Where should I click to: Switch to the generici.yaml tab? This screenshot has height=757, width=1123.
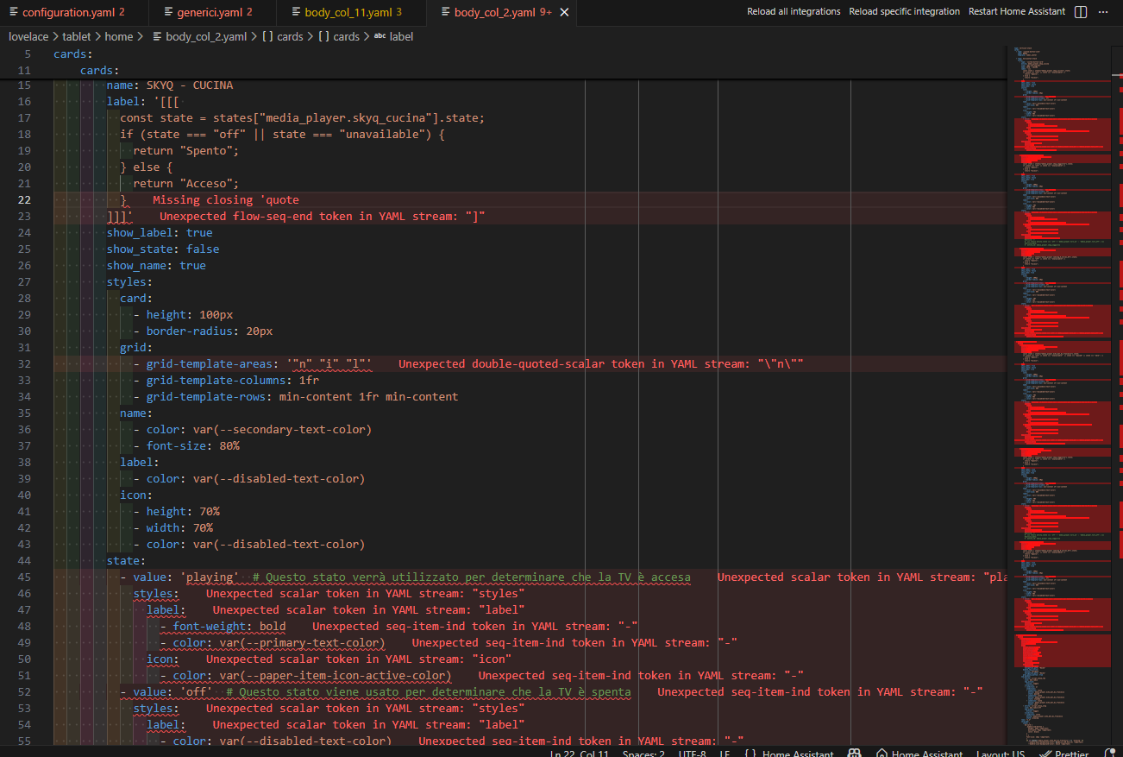point(211,13)
